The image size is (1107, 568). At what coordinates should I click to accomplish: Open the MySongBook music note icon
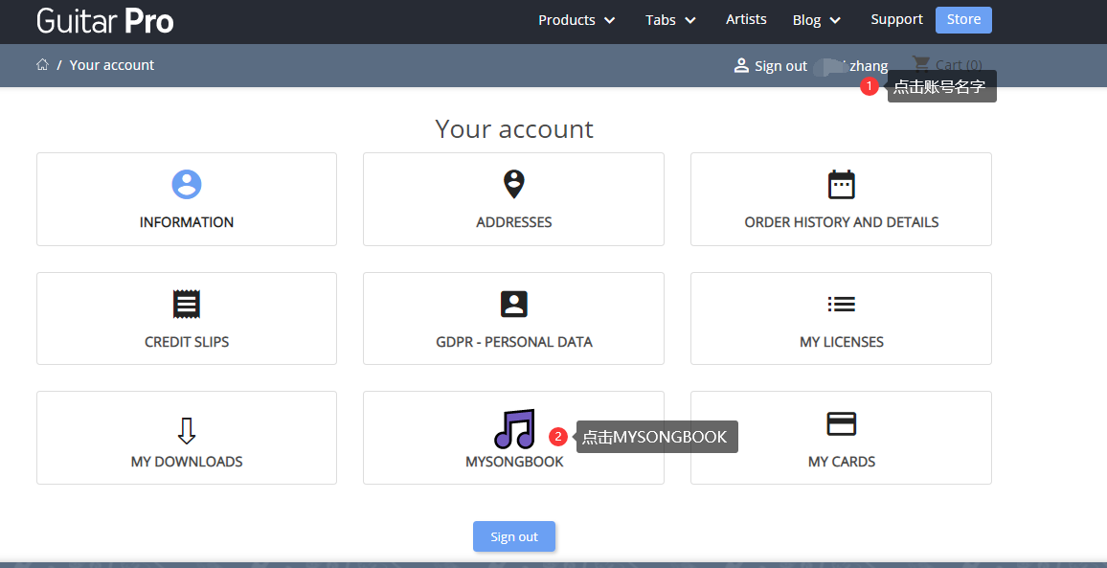pyautogui.click(x=514, y=429)
